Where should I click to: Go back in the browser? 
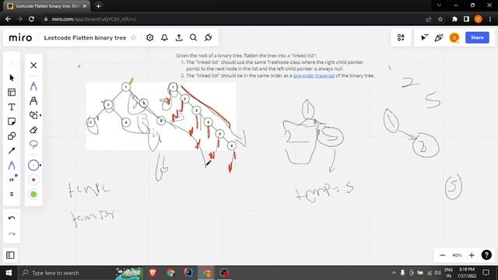[8, 19]
